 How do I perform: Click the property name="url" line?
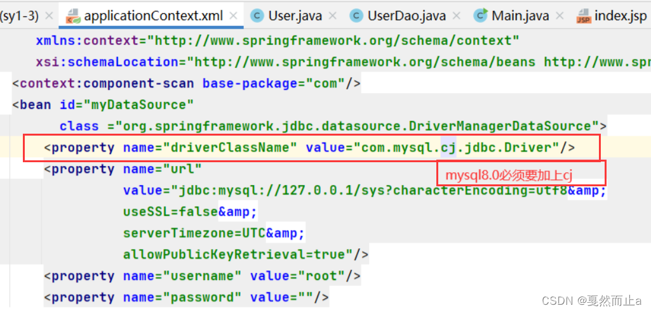point(123,169)
